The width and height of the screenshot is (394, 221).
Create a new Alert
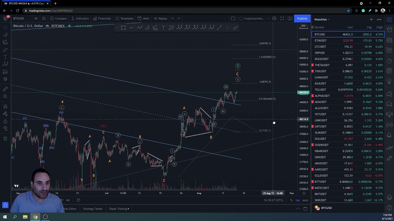[143, 18]
